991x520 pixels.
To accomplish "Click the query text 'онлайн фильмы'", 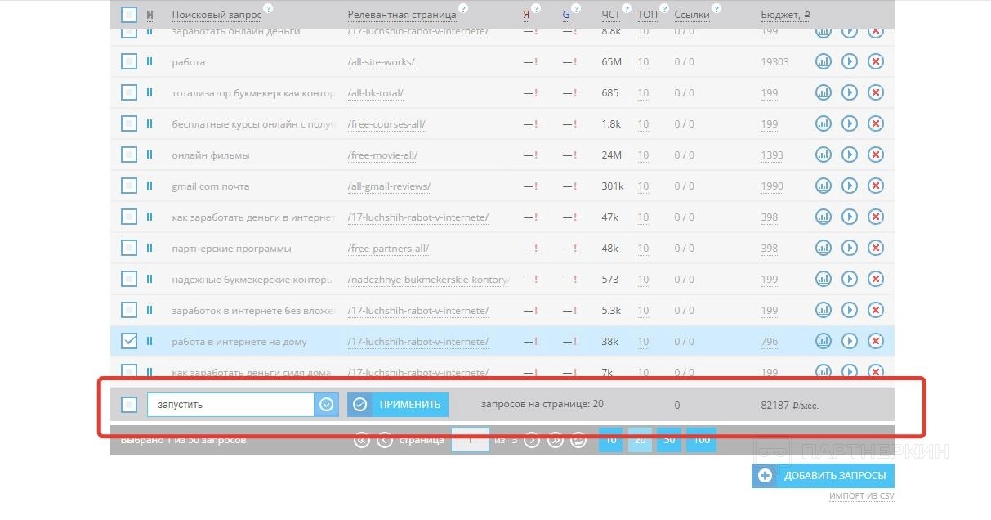I will [x=211, y=155].
